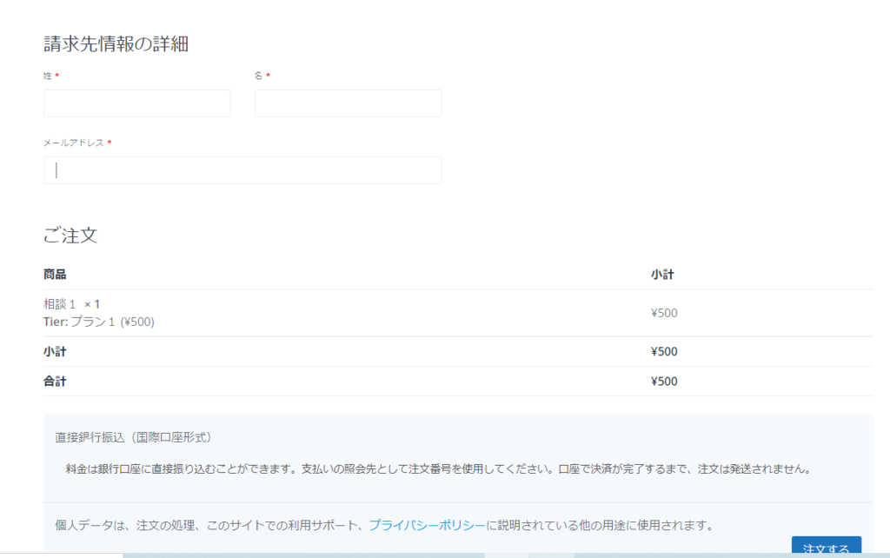Click the 名 field label
The image size is (890, 558).
pyautogui.click(x=258, y=76)
